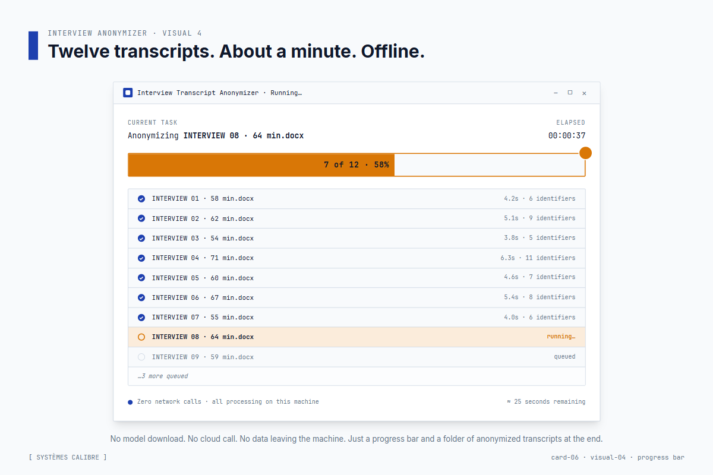Image resolution: width=713 pixels, height=475 pixels.
Task: Click the orange running spinner on INTERVIEW 08
Action: pyautogui.click(x=141, y=337)
